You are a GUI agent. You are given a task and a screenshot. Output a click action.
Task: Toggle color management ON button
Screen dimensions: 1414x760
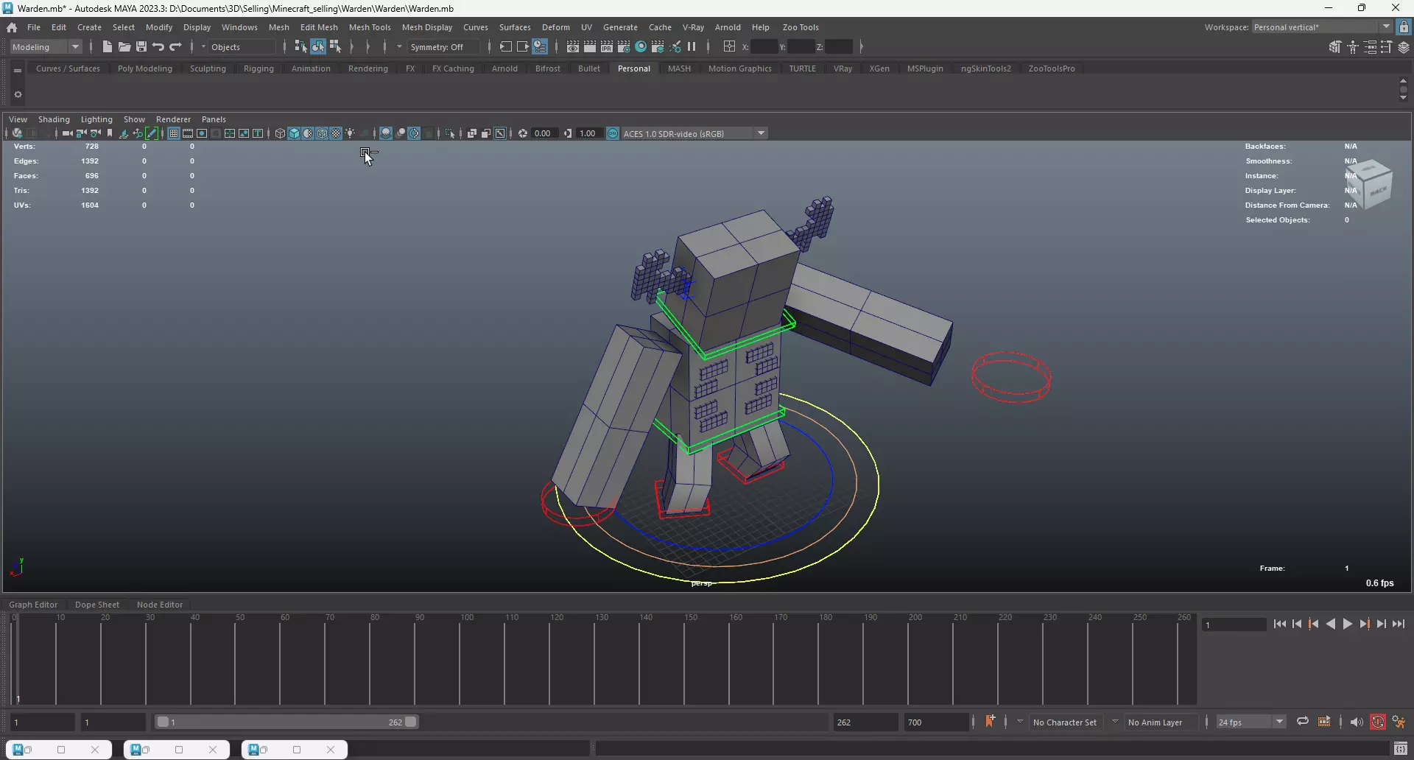point(613,133)
